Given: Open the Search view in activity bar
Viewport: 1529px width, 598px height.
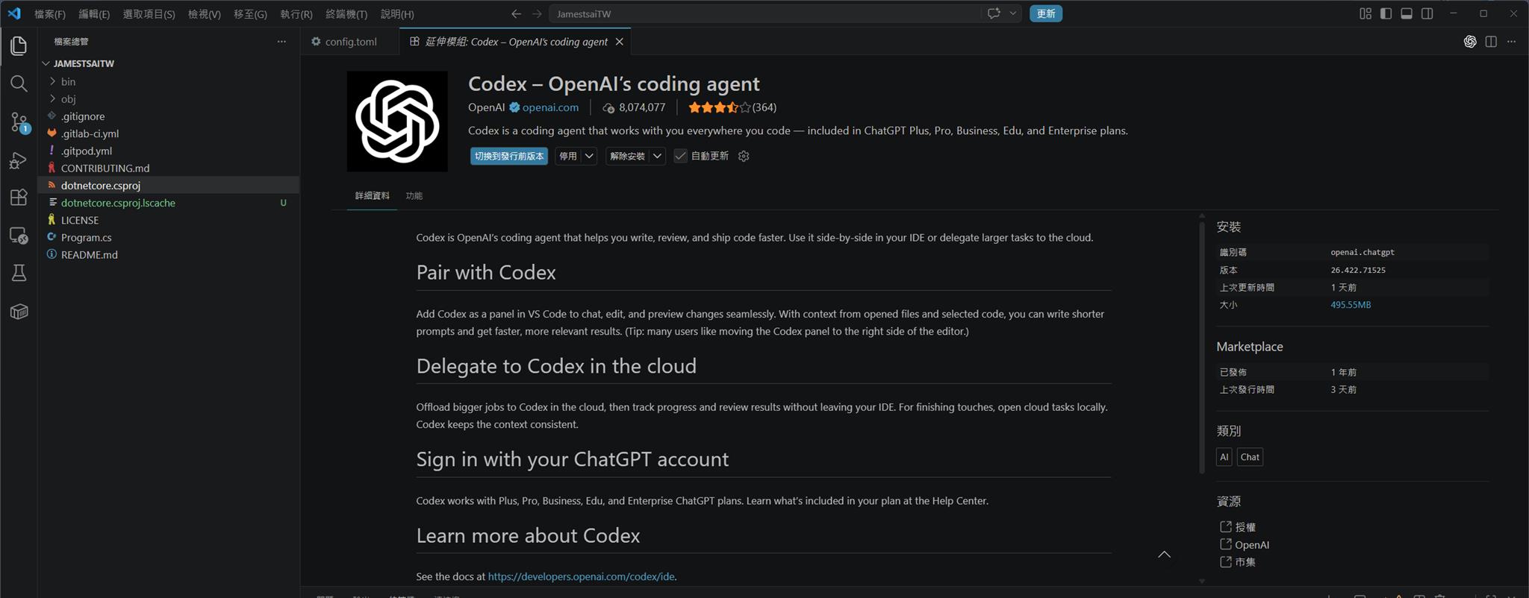Looking at the screenshot, I should [19, 84].
